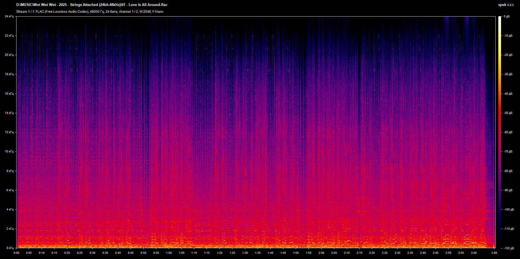
Task: Click the 14 кГц frequency axis label
Action: pyautogui.click(x=9, y=113)
